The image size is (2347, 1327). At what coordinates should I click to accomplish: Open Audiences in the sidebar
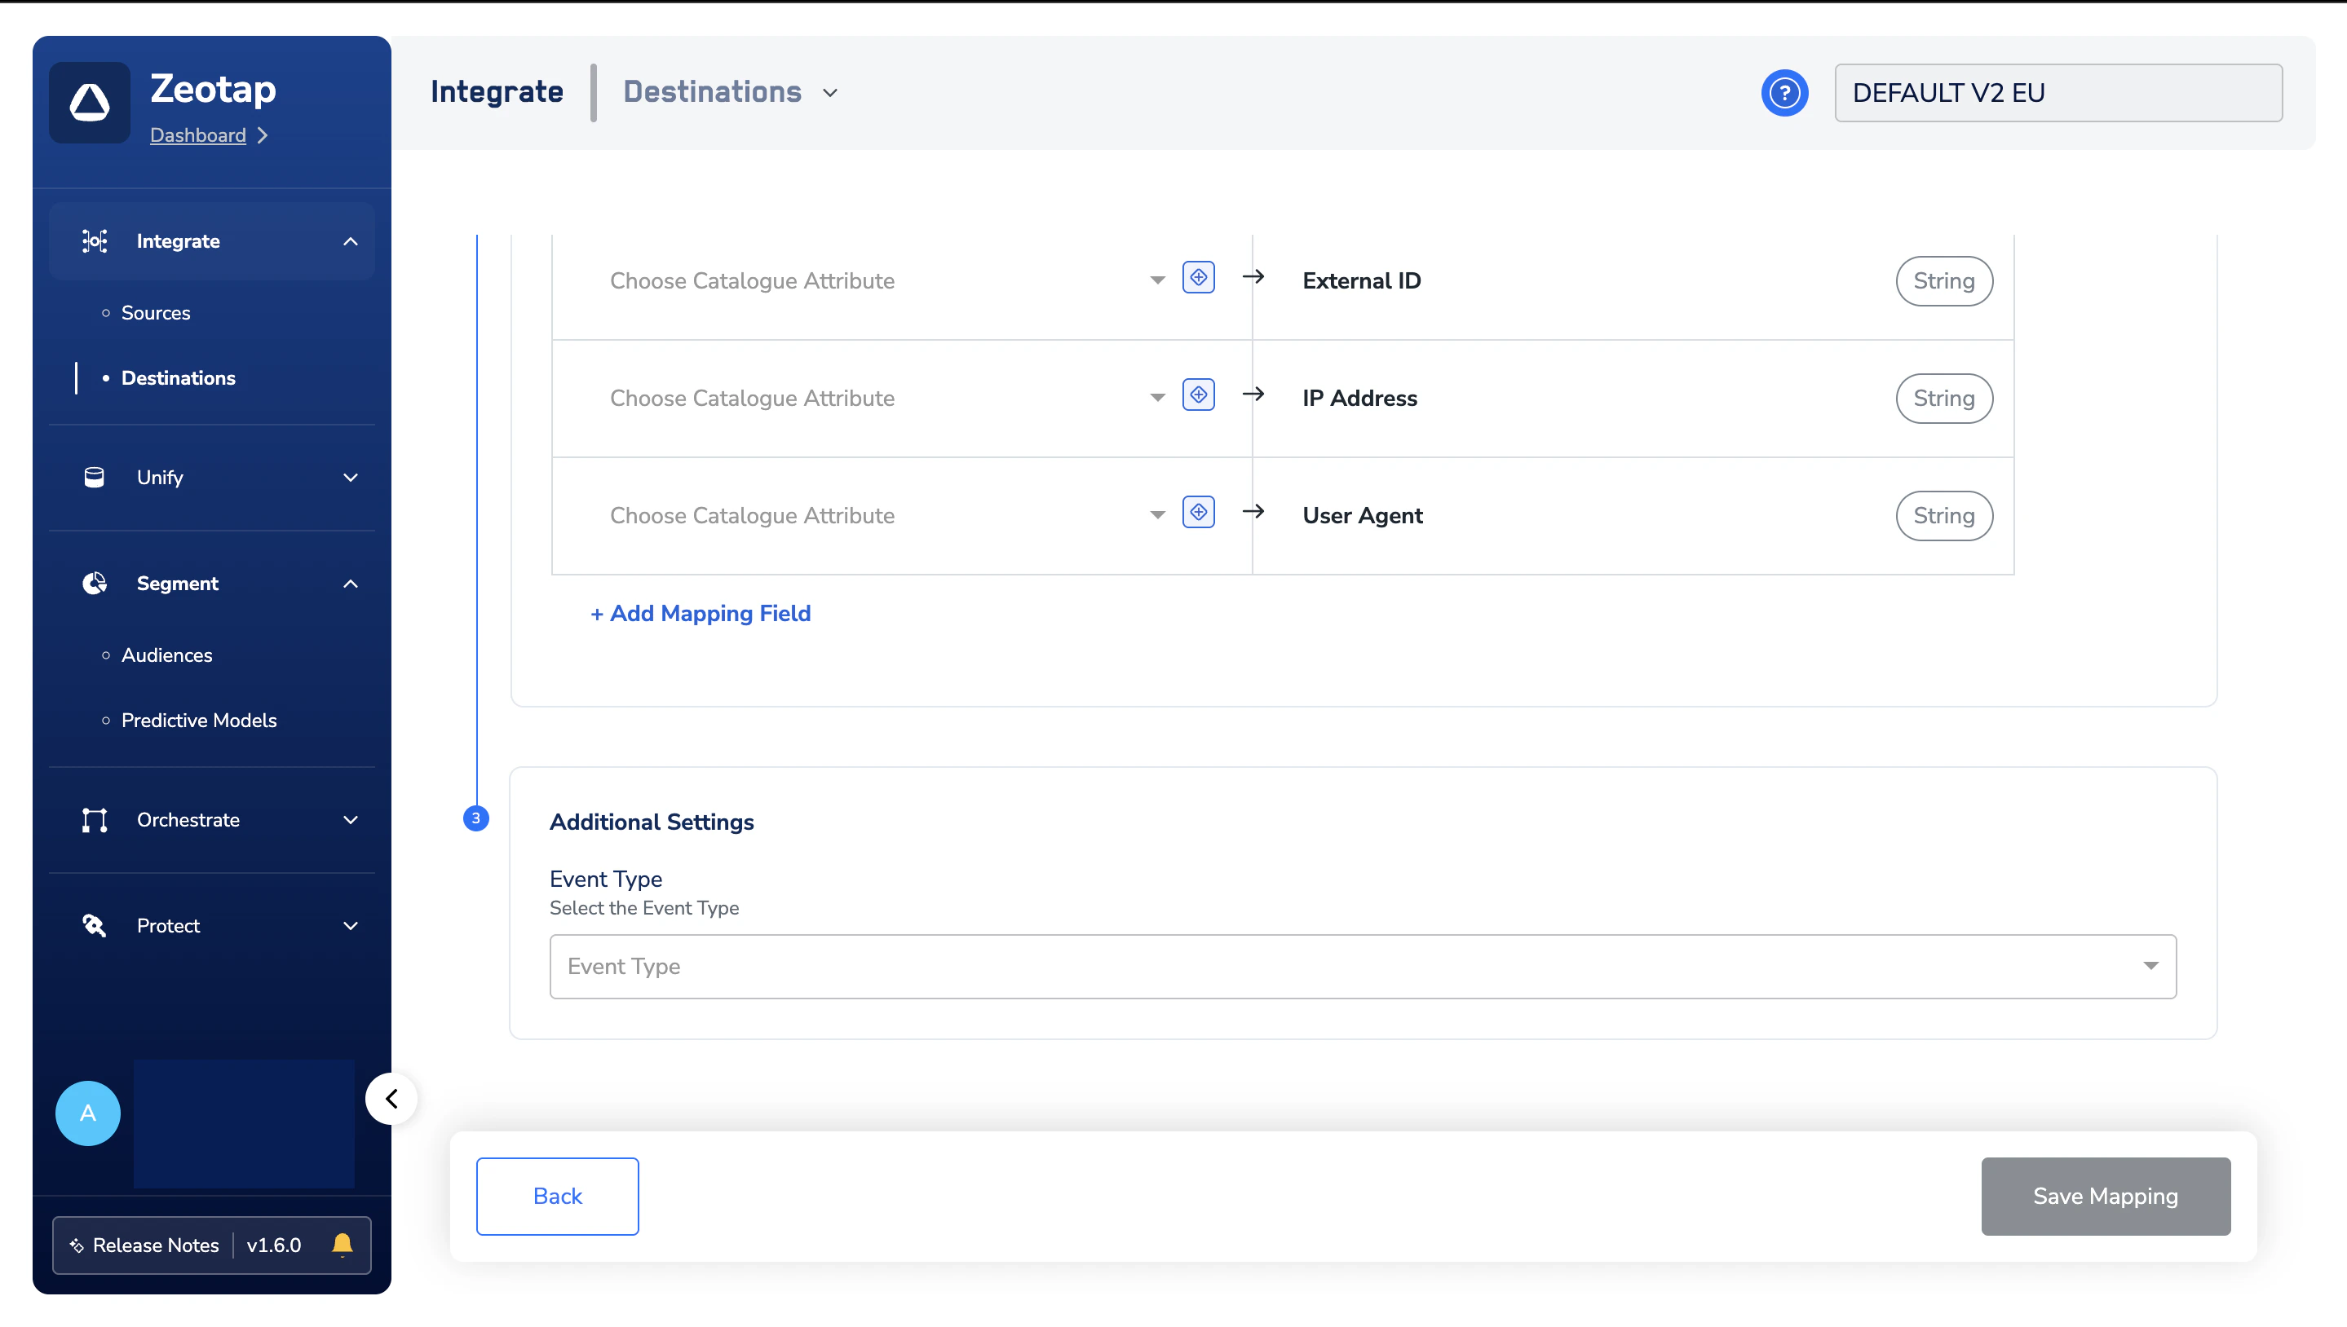167,655
